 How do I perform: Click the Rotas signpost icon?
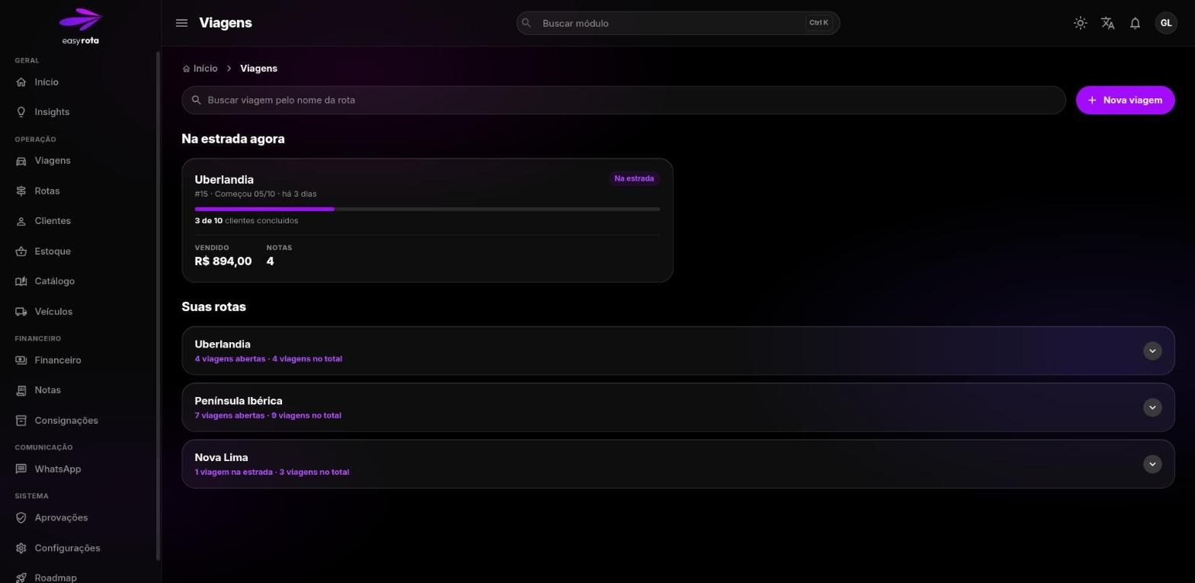coord(21,191)
